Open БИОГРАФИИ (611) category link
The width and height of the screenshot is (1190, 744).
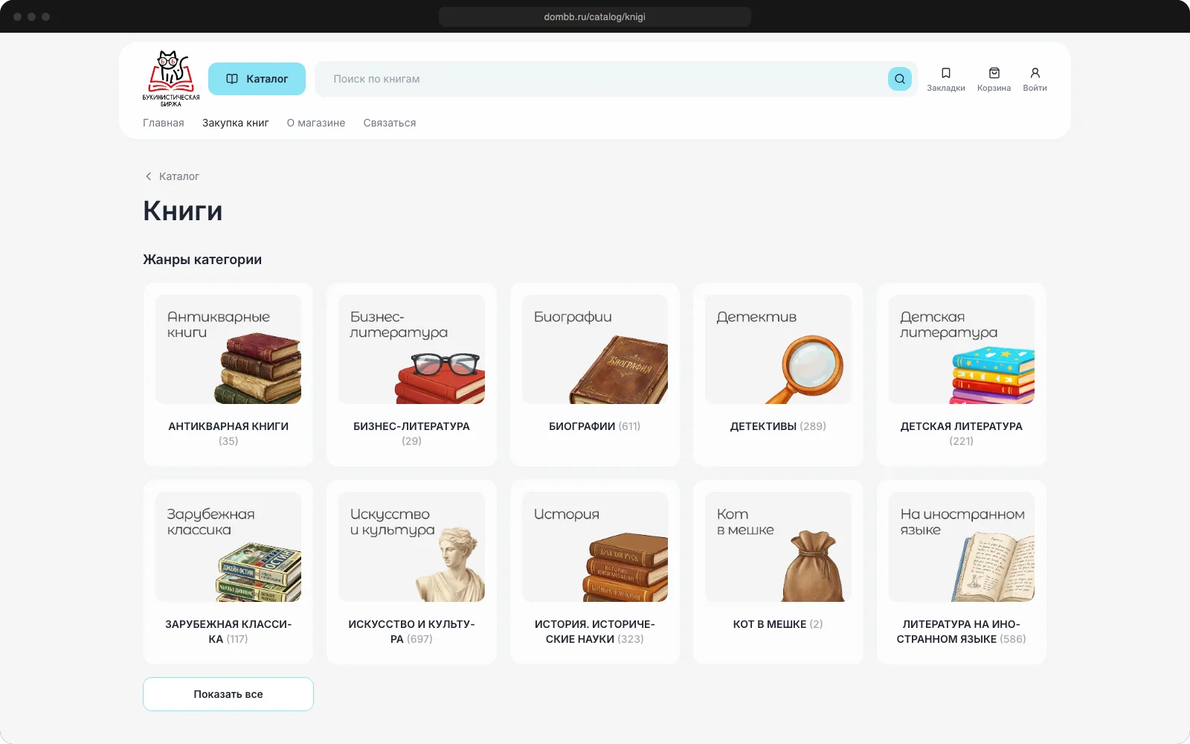coord(594,426)
